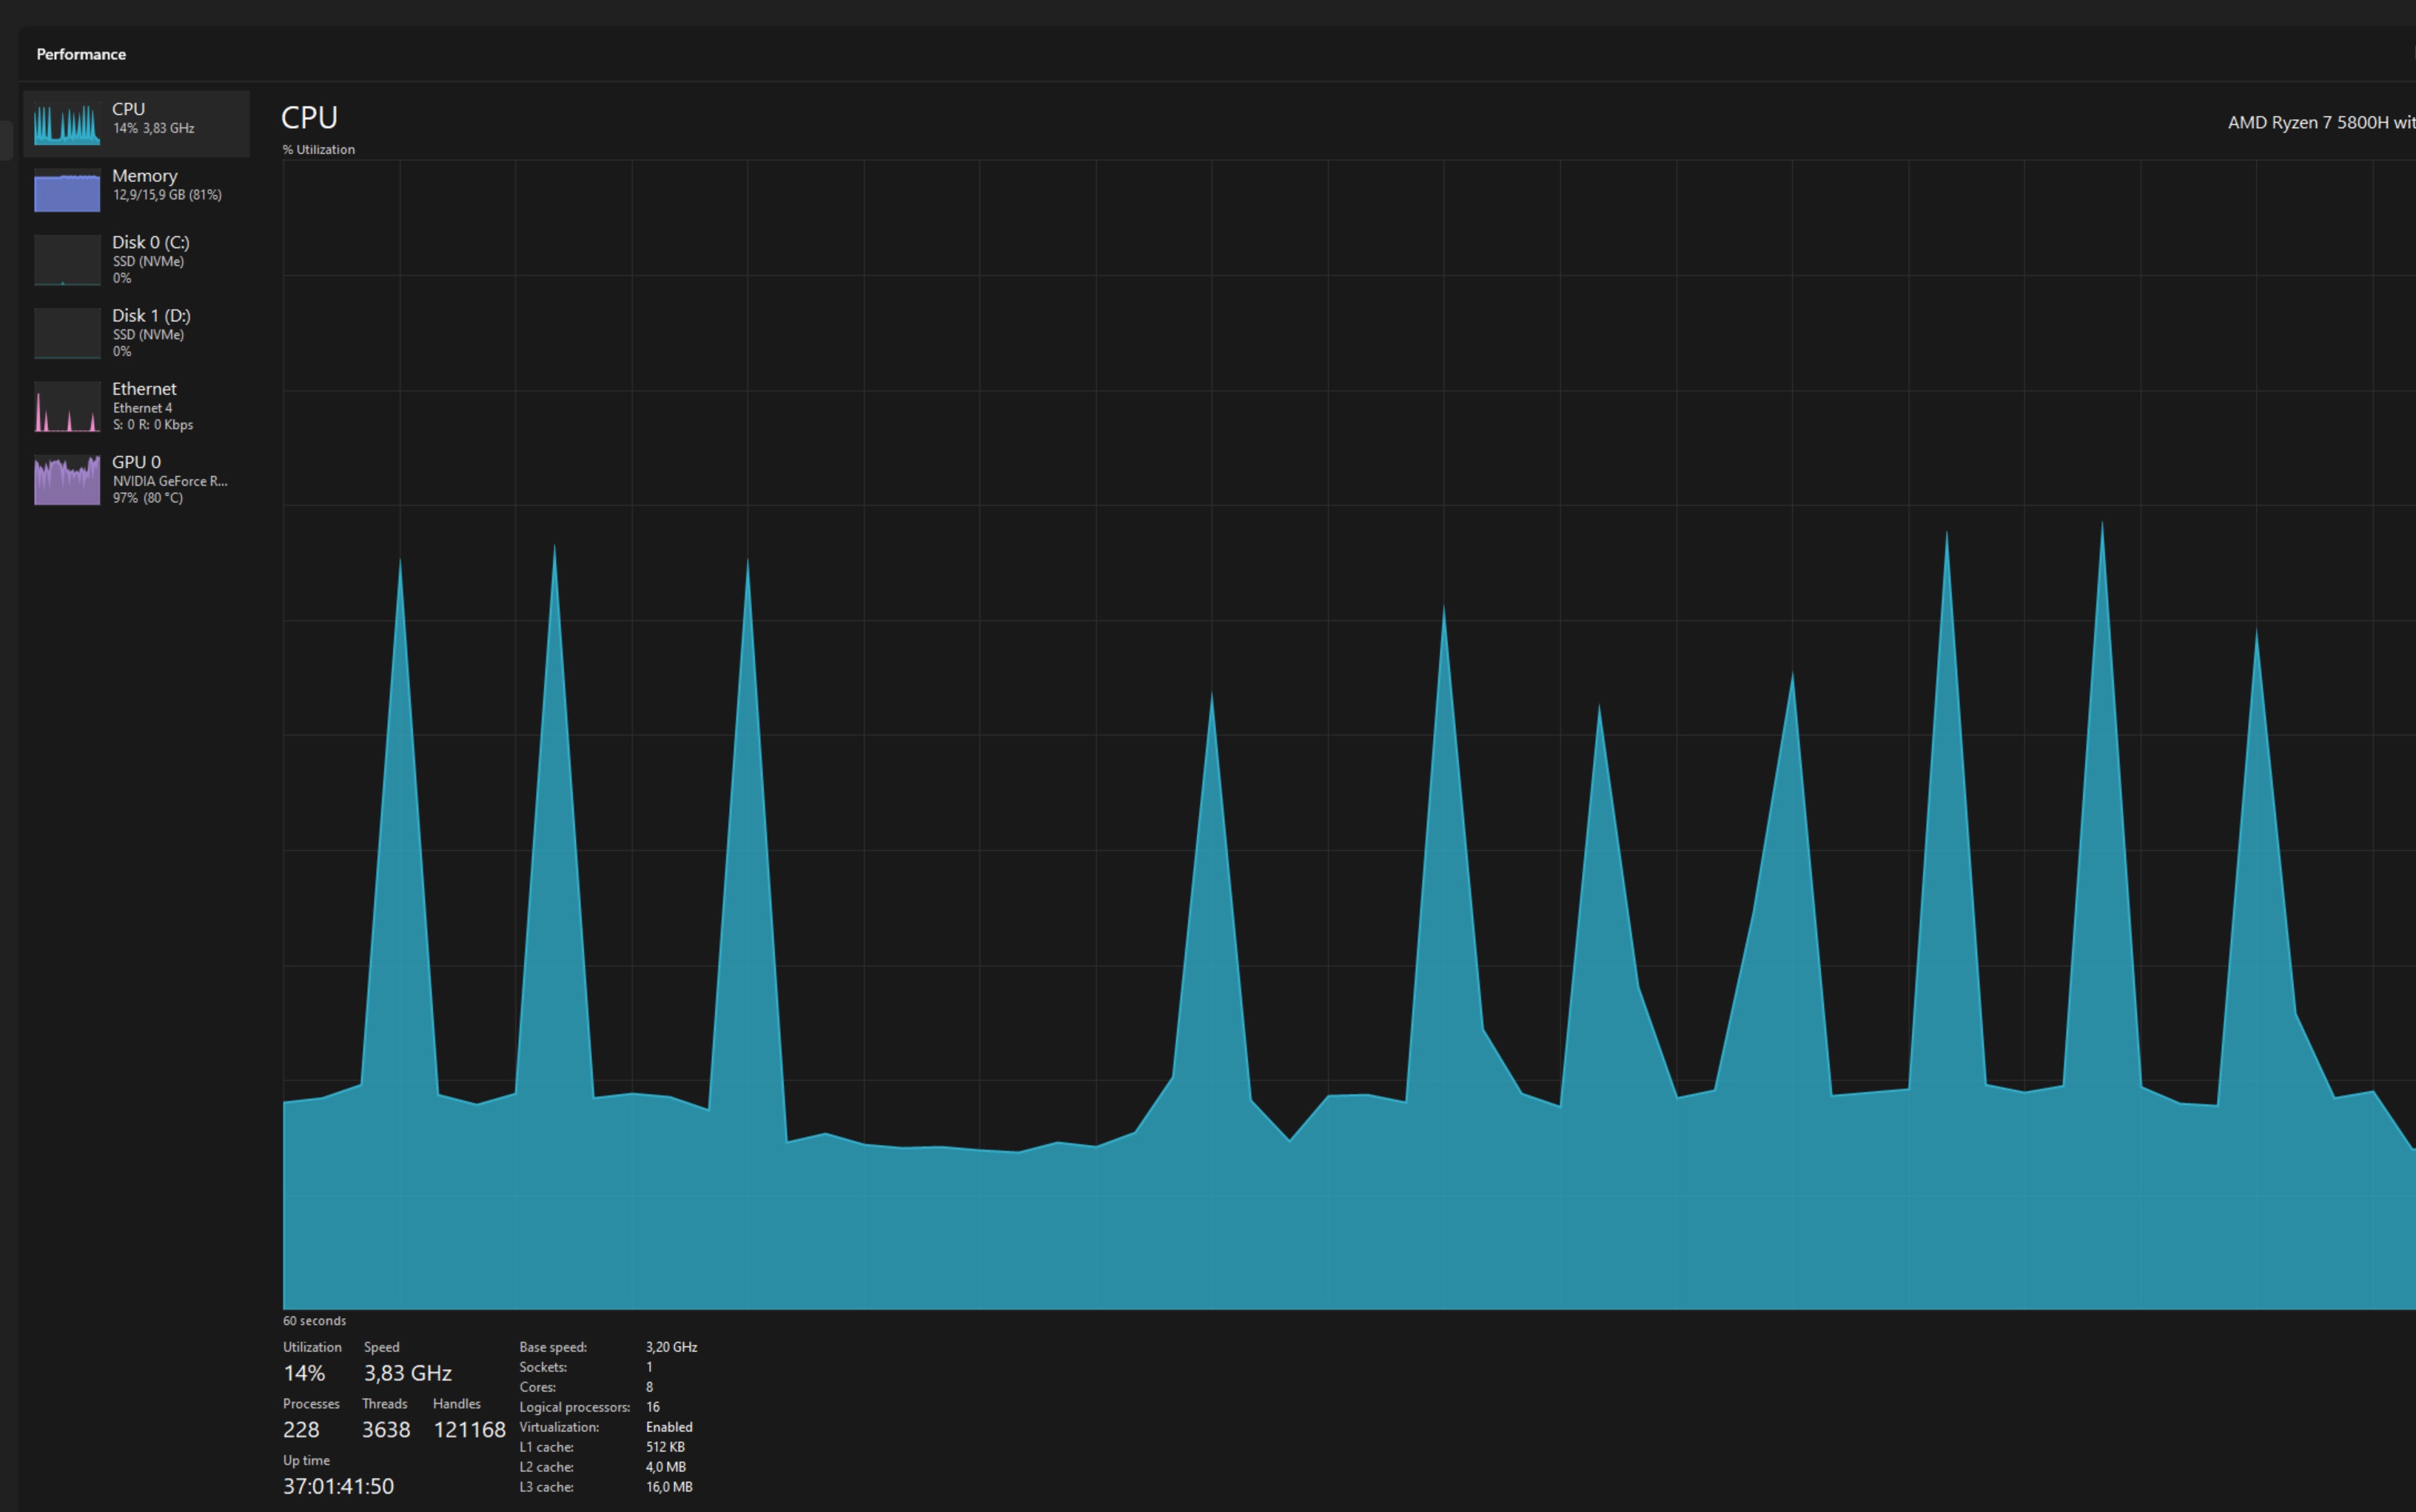Viewport: 2416px width, 1512px height.
Task: Click the Handles count 121168
Action: coord(469,1430)
